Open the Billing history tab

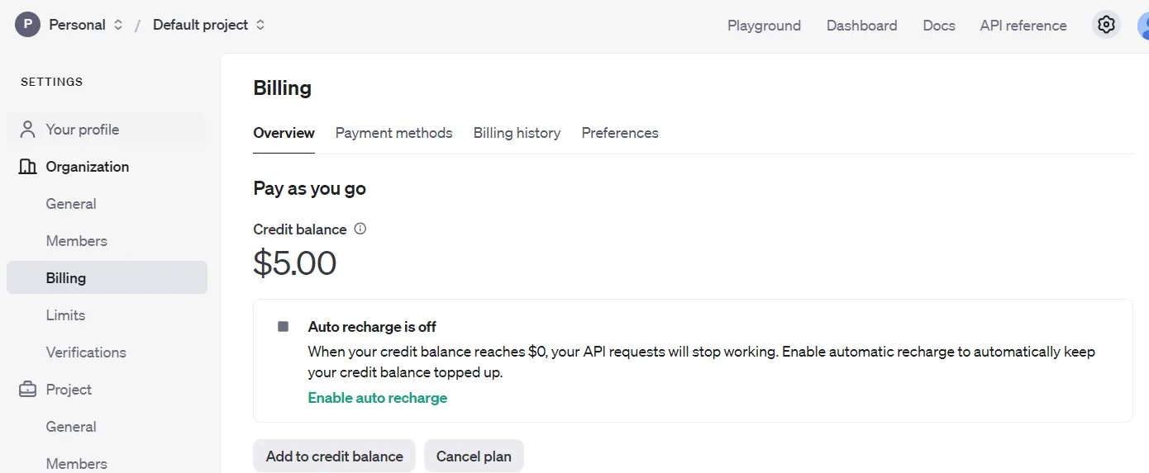point(517,133)
